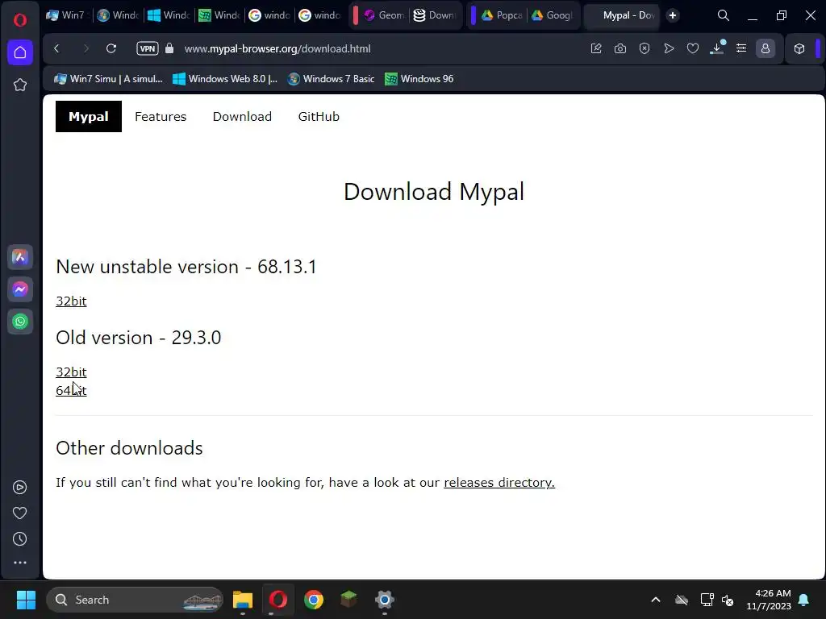Open muted volume tray icon

(x=728, y=600)
